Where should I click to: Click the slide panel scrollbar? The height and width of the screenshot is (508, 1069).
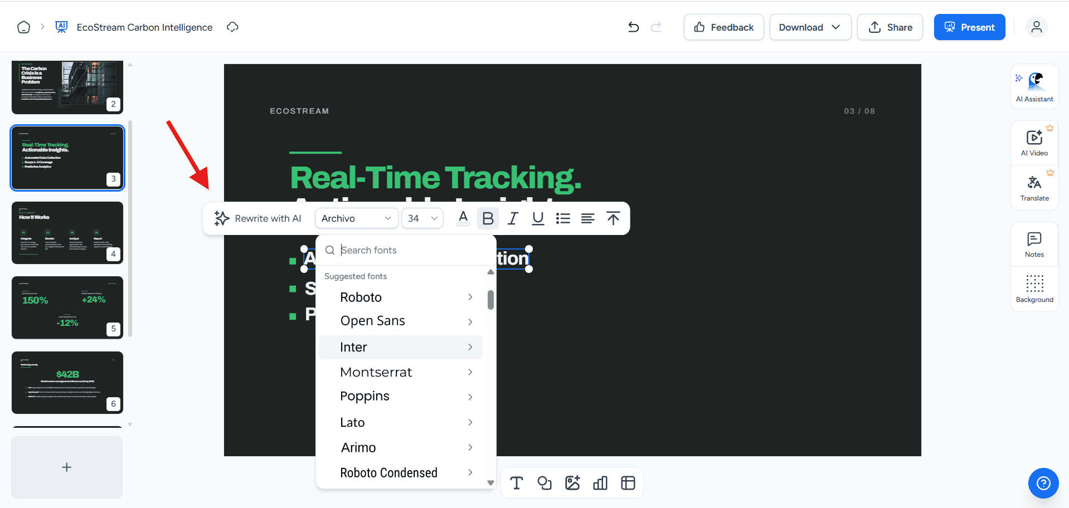(130, 228)
